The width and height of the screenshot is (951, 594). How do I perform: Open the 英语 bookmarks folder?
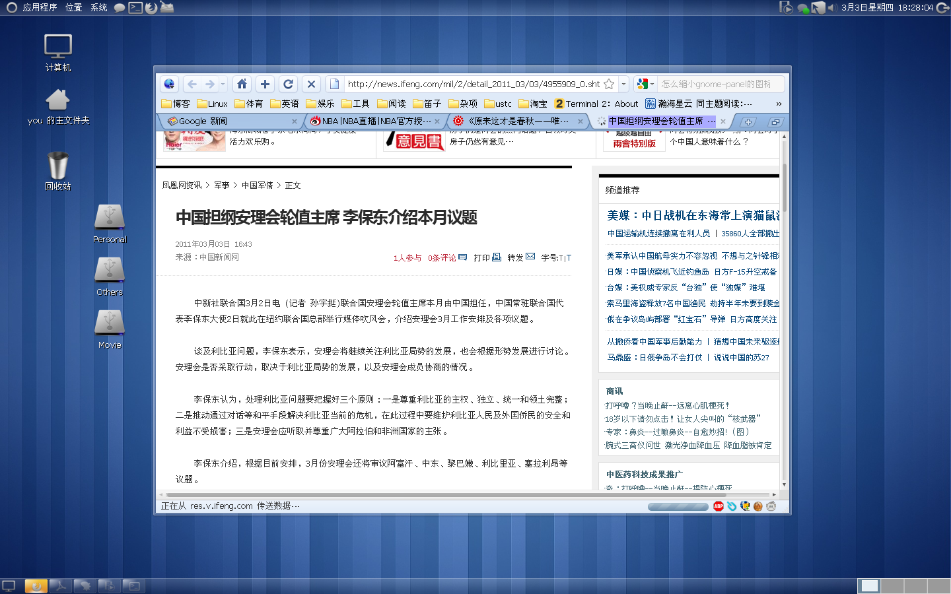(x=285, y=104)
